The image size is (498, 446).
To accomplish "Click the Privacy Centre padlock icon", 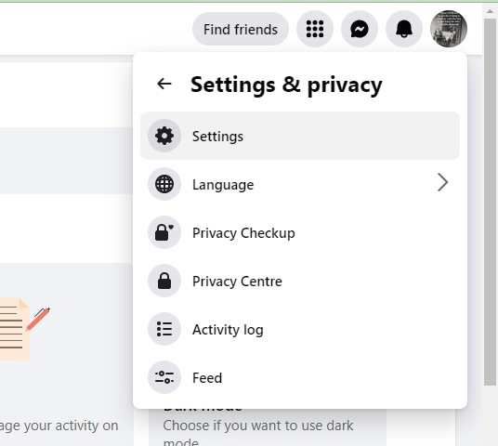I will (164, 281).
